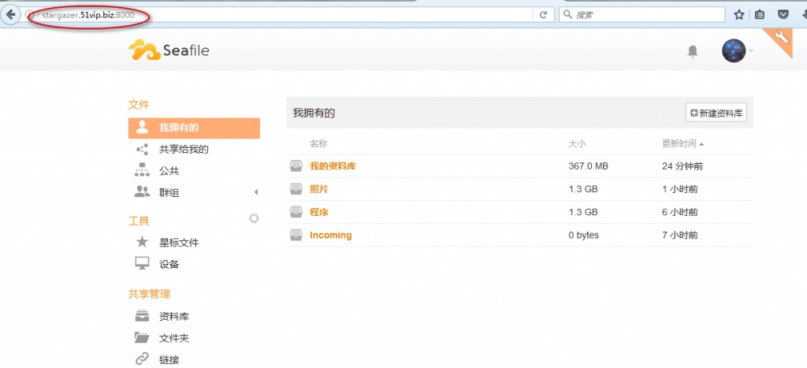807x368 pixels.
Task: Click the gear icon beside 工具
Action: tap(254, 218)
